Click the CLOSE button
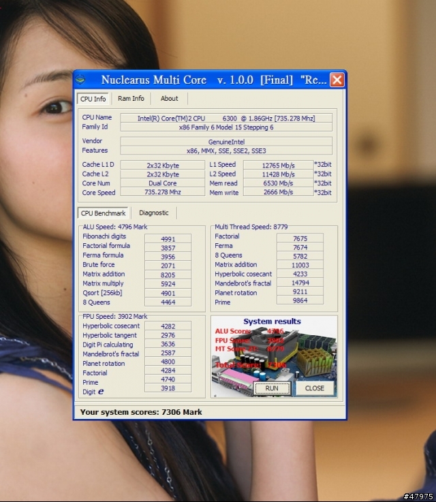 (315, 388)
